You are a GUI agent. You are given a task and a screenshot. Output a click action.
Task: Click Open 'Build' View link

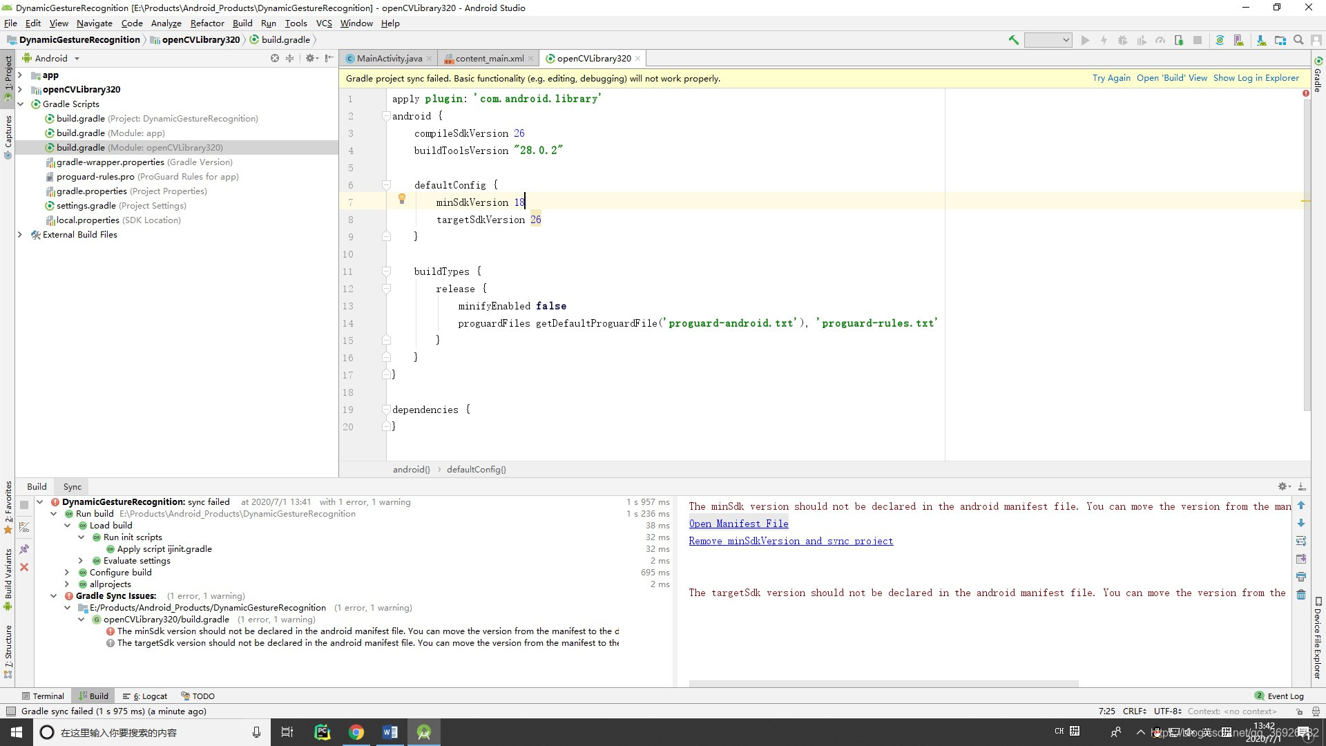click(x=1172, y=78)
